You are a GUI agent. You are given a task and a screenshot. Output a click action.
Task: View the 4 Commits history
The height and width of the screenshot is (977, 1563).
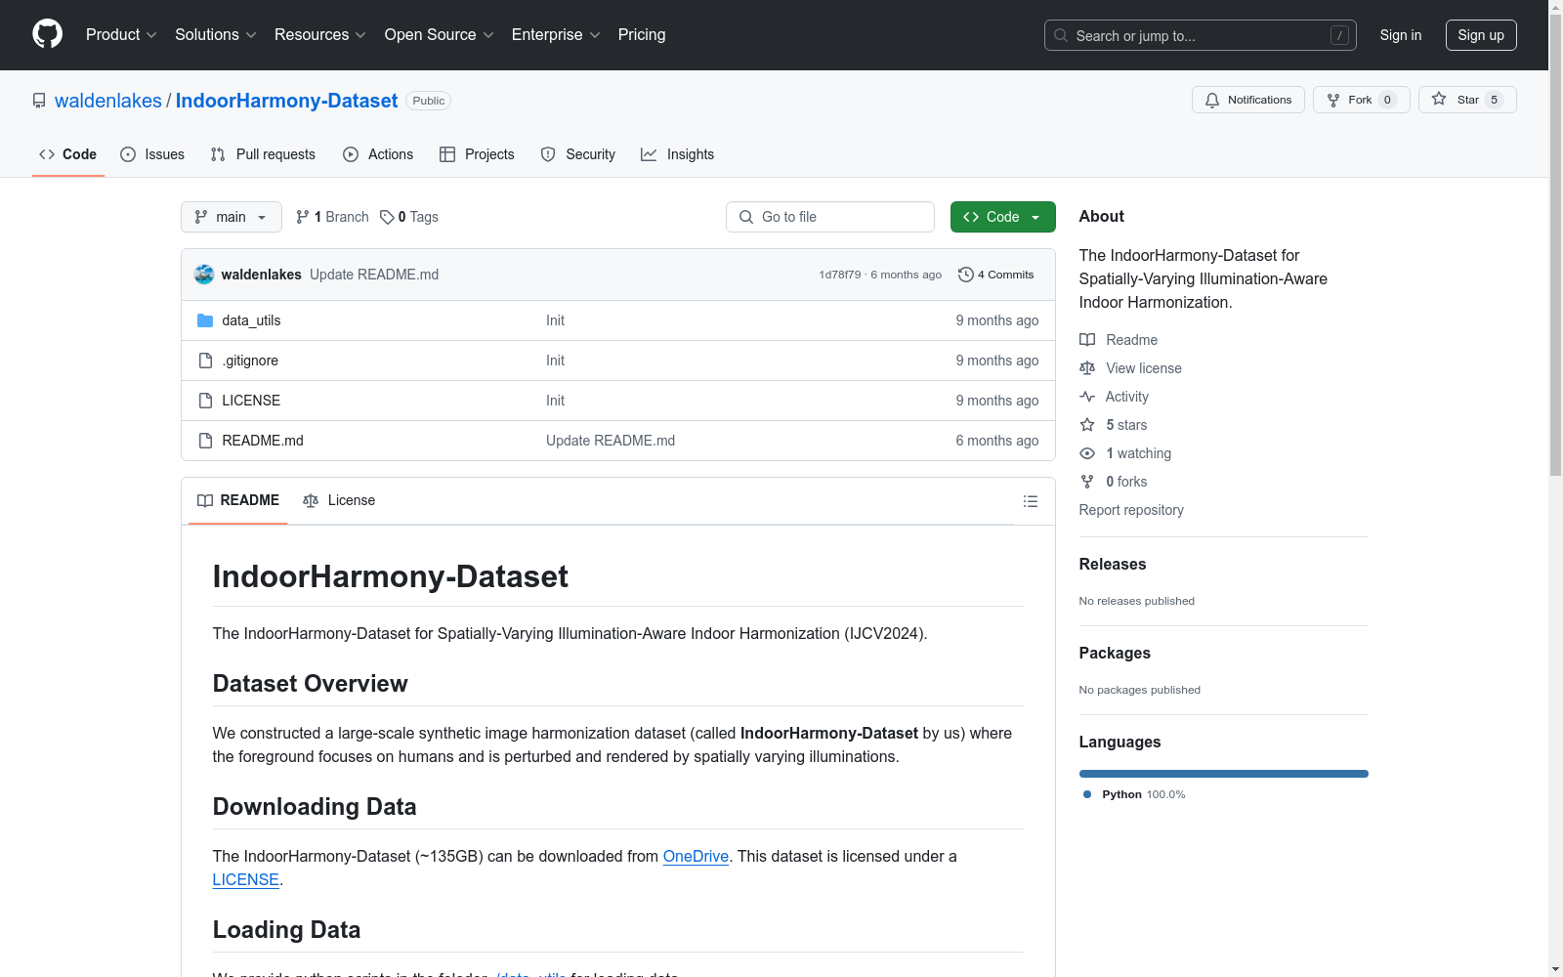click(996, 275)
